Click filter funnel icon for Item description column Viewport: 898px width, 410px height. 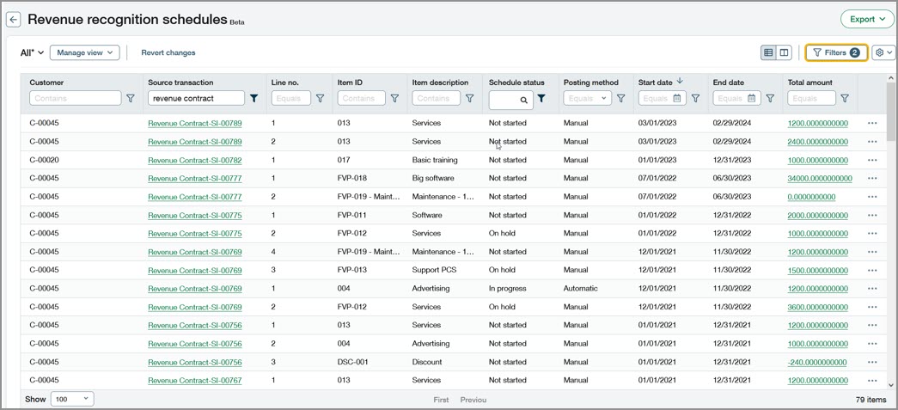click(469, 99)
